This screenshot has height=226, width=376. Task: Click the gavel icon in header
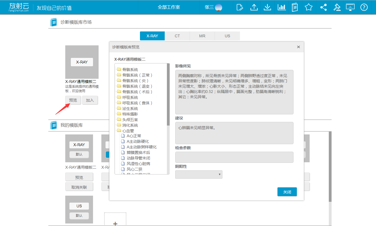(x=337, y=7)
